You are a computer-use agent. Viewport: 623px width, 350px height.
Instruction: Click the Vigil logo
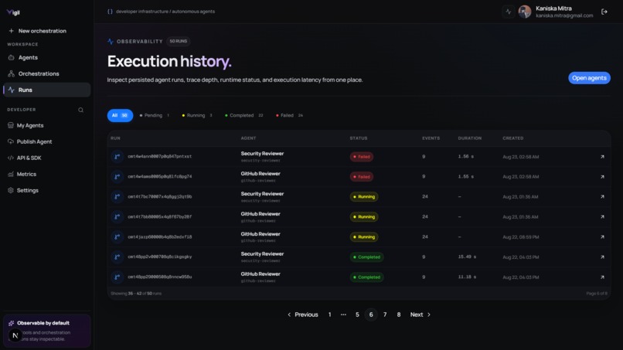(13, 12)
